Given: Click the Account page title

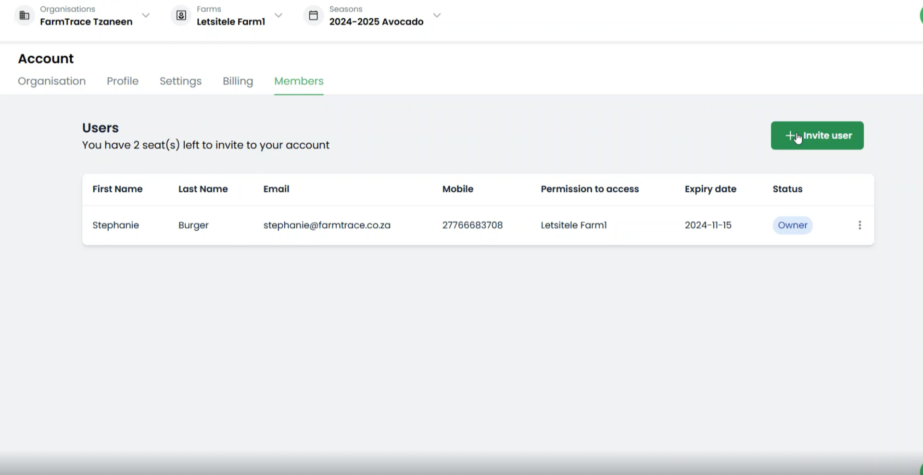Looking at the screenshot, I should click(x=46, y=59).
